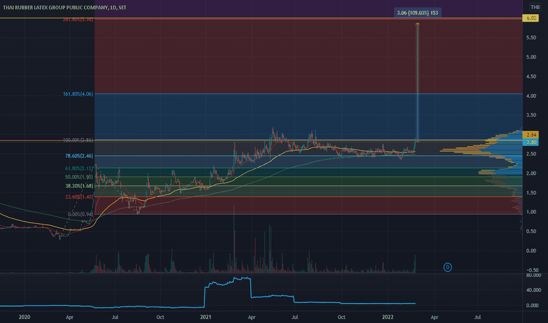548x323 pixels.
Task: Click the blue 2.80 current price tag
Action: point(530,142)
